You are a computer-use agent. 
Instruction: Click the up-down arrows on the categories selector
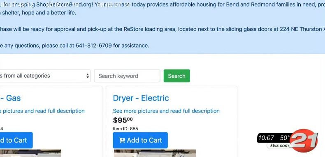click(x=88, y=76)
